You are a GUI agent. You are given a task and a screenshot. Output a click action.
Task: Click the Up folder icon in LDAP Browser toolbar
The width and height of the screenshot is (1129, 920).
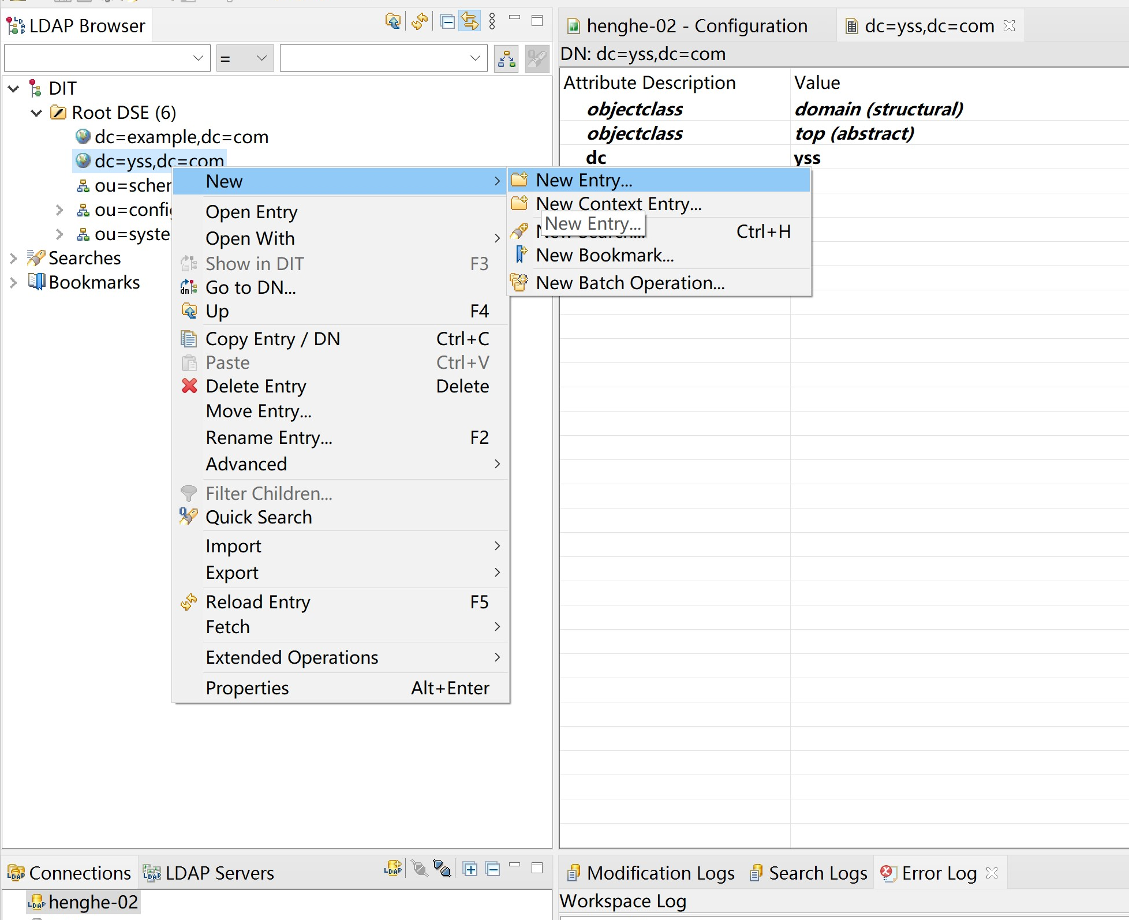coord(393,22)
